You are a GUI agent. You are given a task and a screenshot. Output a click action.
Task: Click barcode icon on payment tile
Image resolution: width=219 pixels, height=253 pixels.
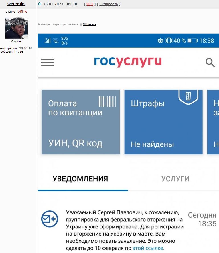pyautogui.click(x=107, y=101)
